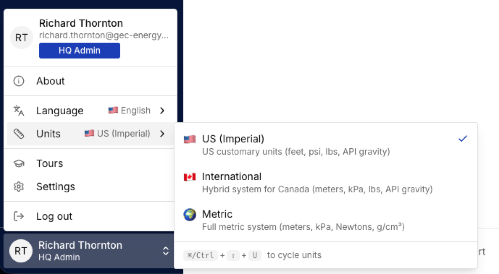Expand the Units submenu chevron
The height and width of the screenshot is (274, 499).
(x=162, y=134)
